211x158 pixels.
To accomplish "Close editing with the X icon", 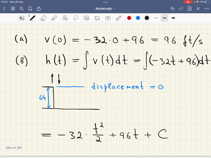I will [x=198, y=9].
